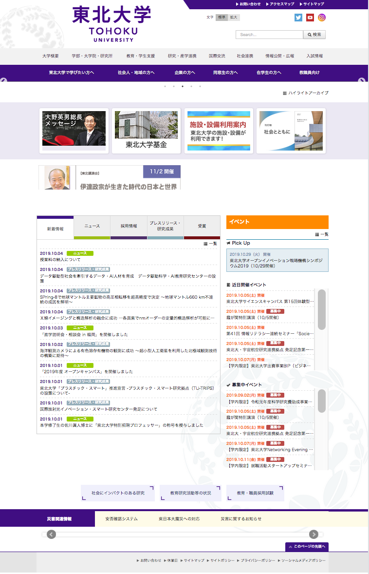This screenshot has height=574, width=369.
Task: Open 2019年度オープンキャンパス news item
Action: click(x=87, y=372)
